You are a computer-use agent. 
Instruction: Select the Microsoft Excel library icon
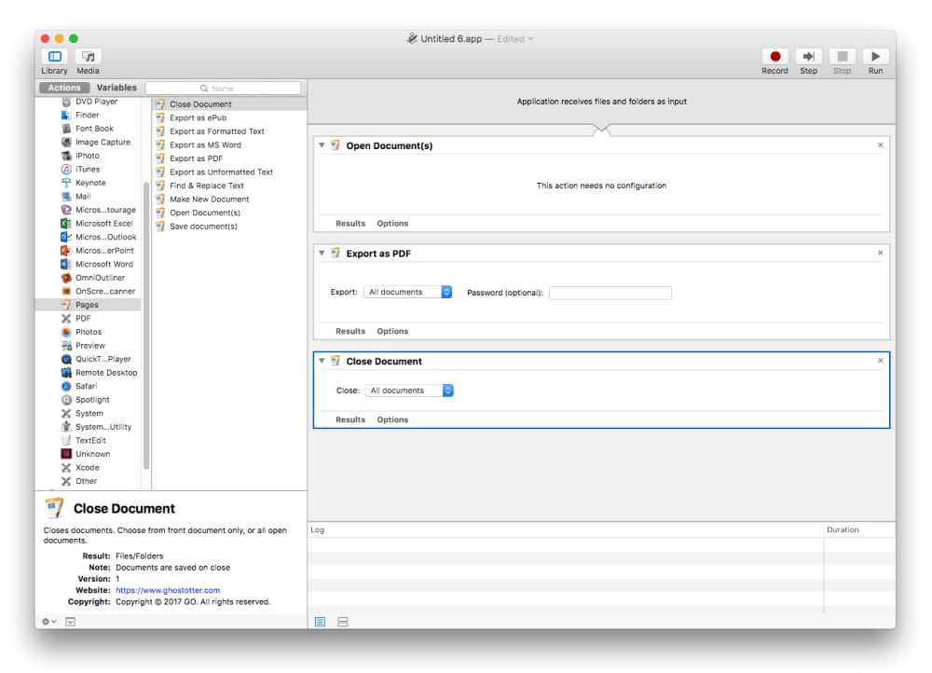(x=66, y=224)
